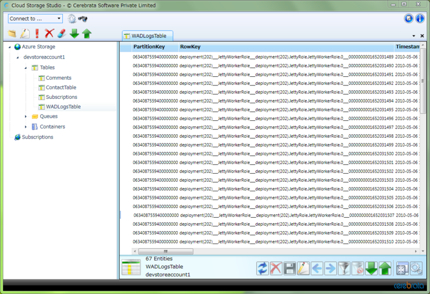This screenshot has height=294, width=430.
Task: Click the green up arrow in bottom toolbar
Action: (x=385, y=268)
